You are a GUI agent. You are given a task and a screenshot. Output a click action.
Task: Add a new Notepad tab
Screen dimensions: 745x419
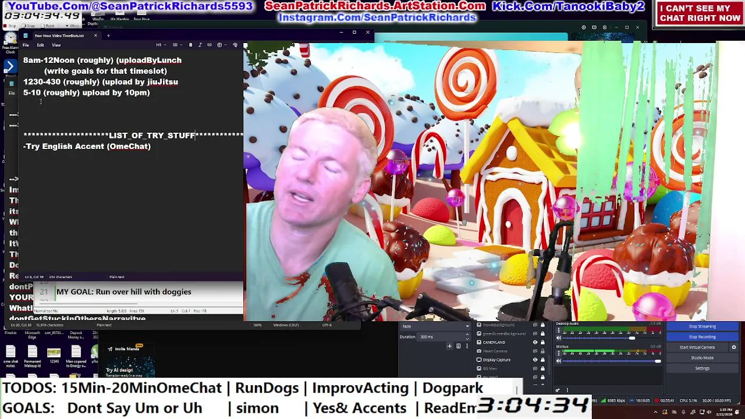pyautogui.click(x=108, y=35)
